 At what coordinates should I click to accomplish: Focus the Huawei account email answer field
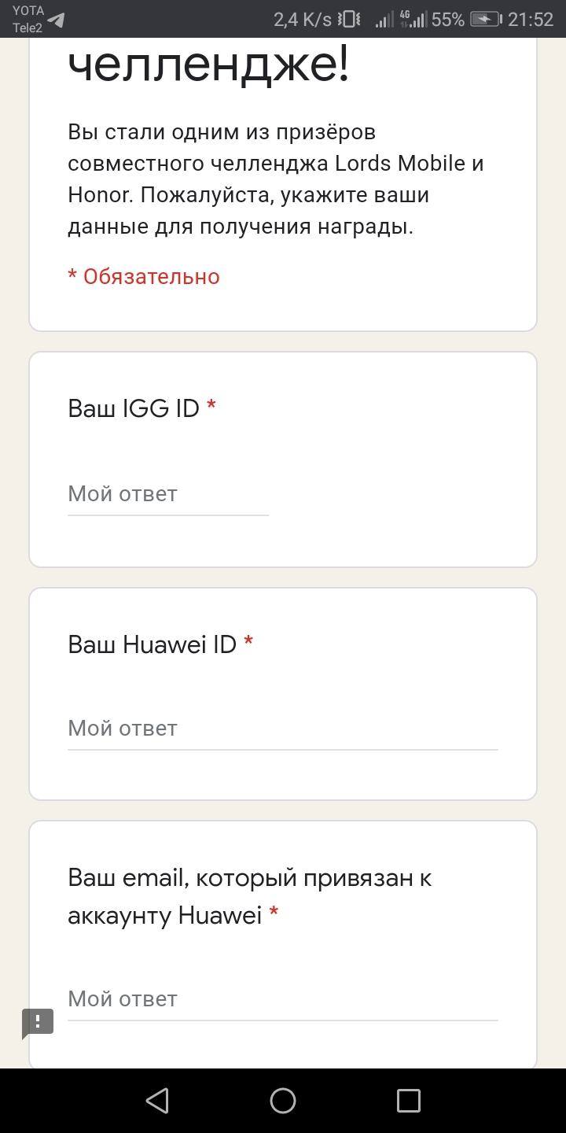(282, 999)
